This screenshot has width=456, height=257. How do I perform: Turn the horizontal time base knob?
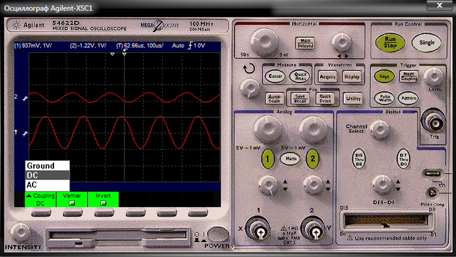pyautogui.click(x=264, y=41)
